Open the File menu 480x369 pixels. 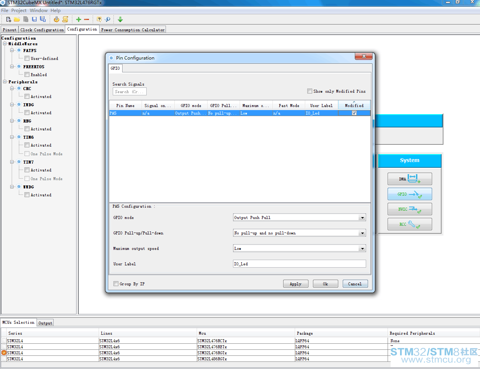click(x=5, y=11)
